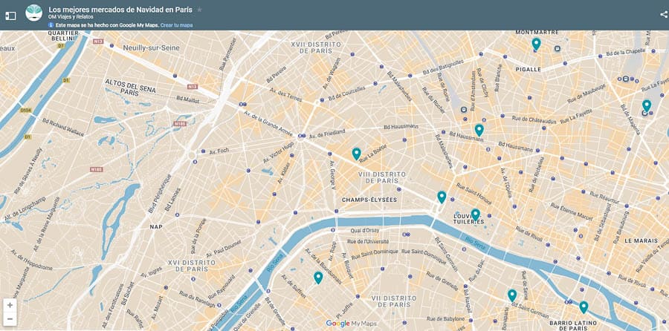Open 'Crear tu mapa' link
Image resolution: width=669 pixels, height=331 pixels.
coord(177,25)
